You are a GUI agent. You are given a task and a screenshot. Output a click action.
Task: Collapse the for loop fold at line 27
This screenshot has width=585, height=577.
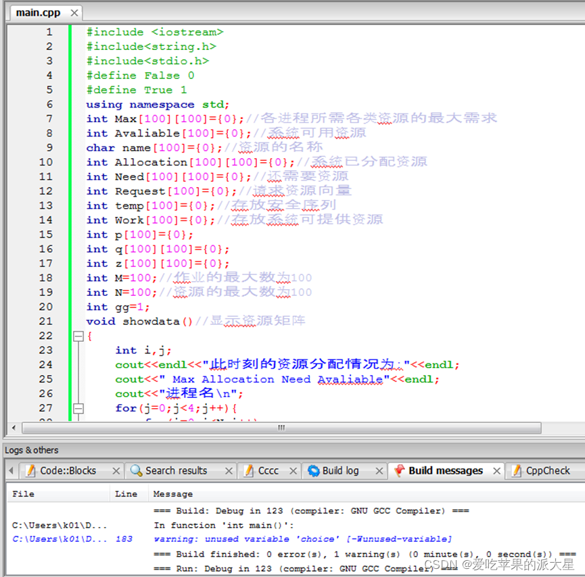tap(78, 409)
